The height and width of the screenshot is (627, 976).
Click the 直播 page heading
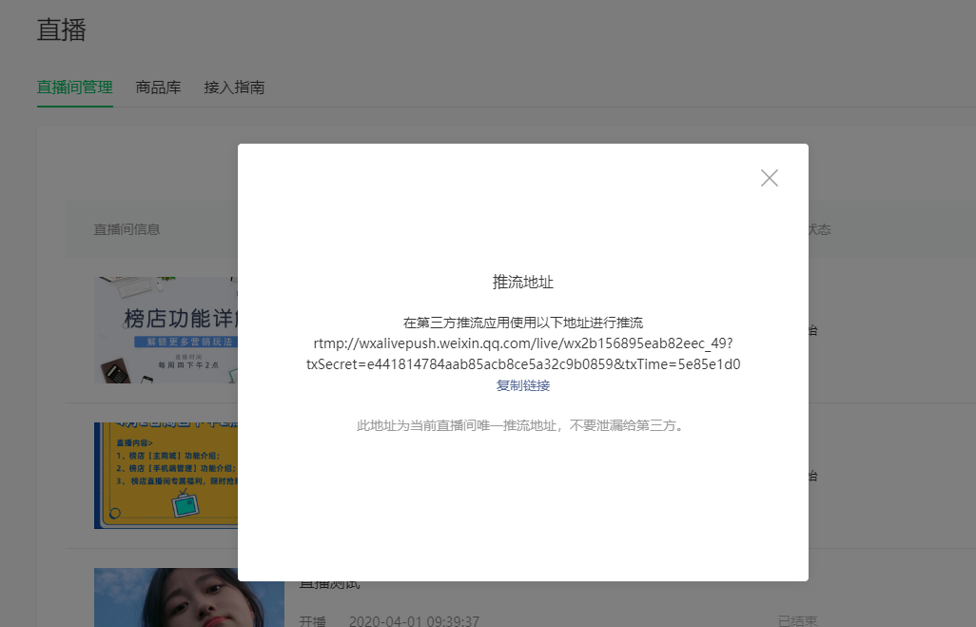pos(61,29)
